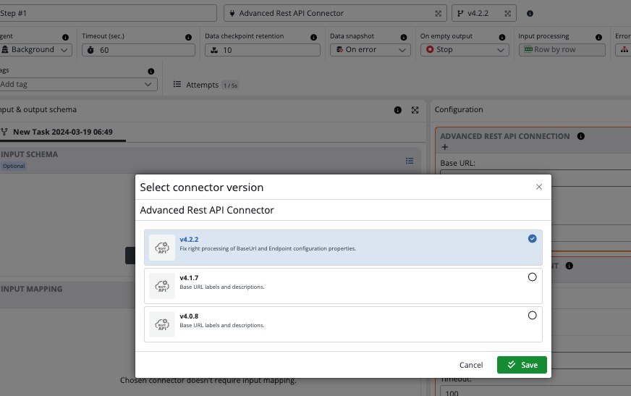The height and width of the screenshot is (396, 631).
Task: Choose connector version v4.1.7 radio button
Action: (533, 277)
